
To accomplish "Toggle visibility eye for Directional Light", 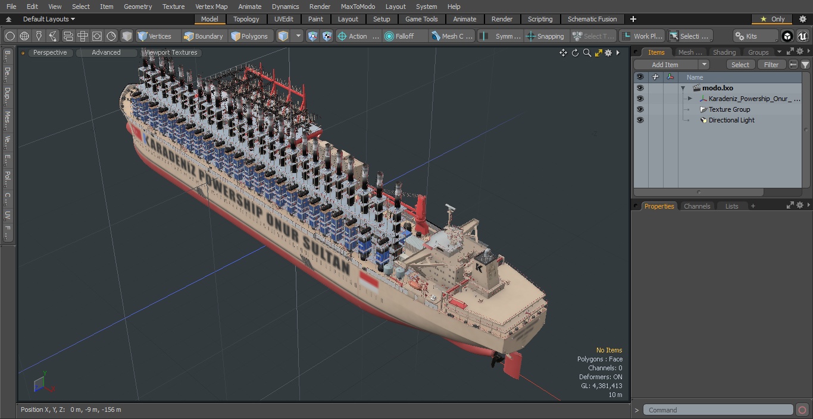I will 640,120.
